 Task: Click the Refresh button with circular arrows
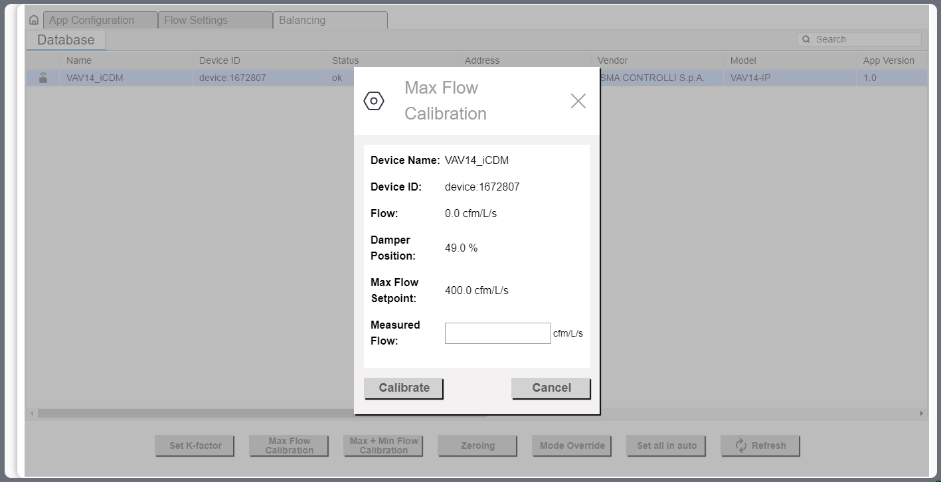pyautogui.click(x=760, y=445)
